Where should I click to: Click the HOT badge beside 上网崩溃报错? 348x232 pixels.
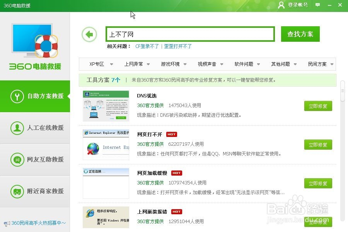pos(176,212)
